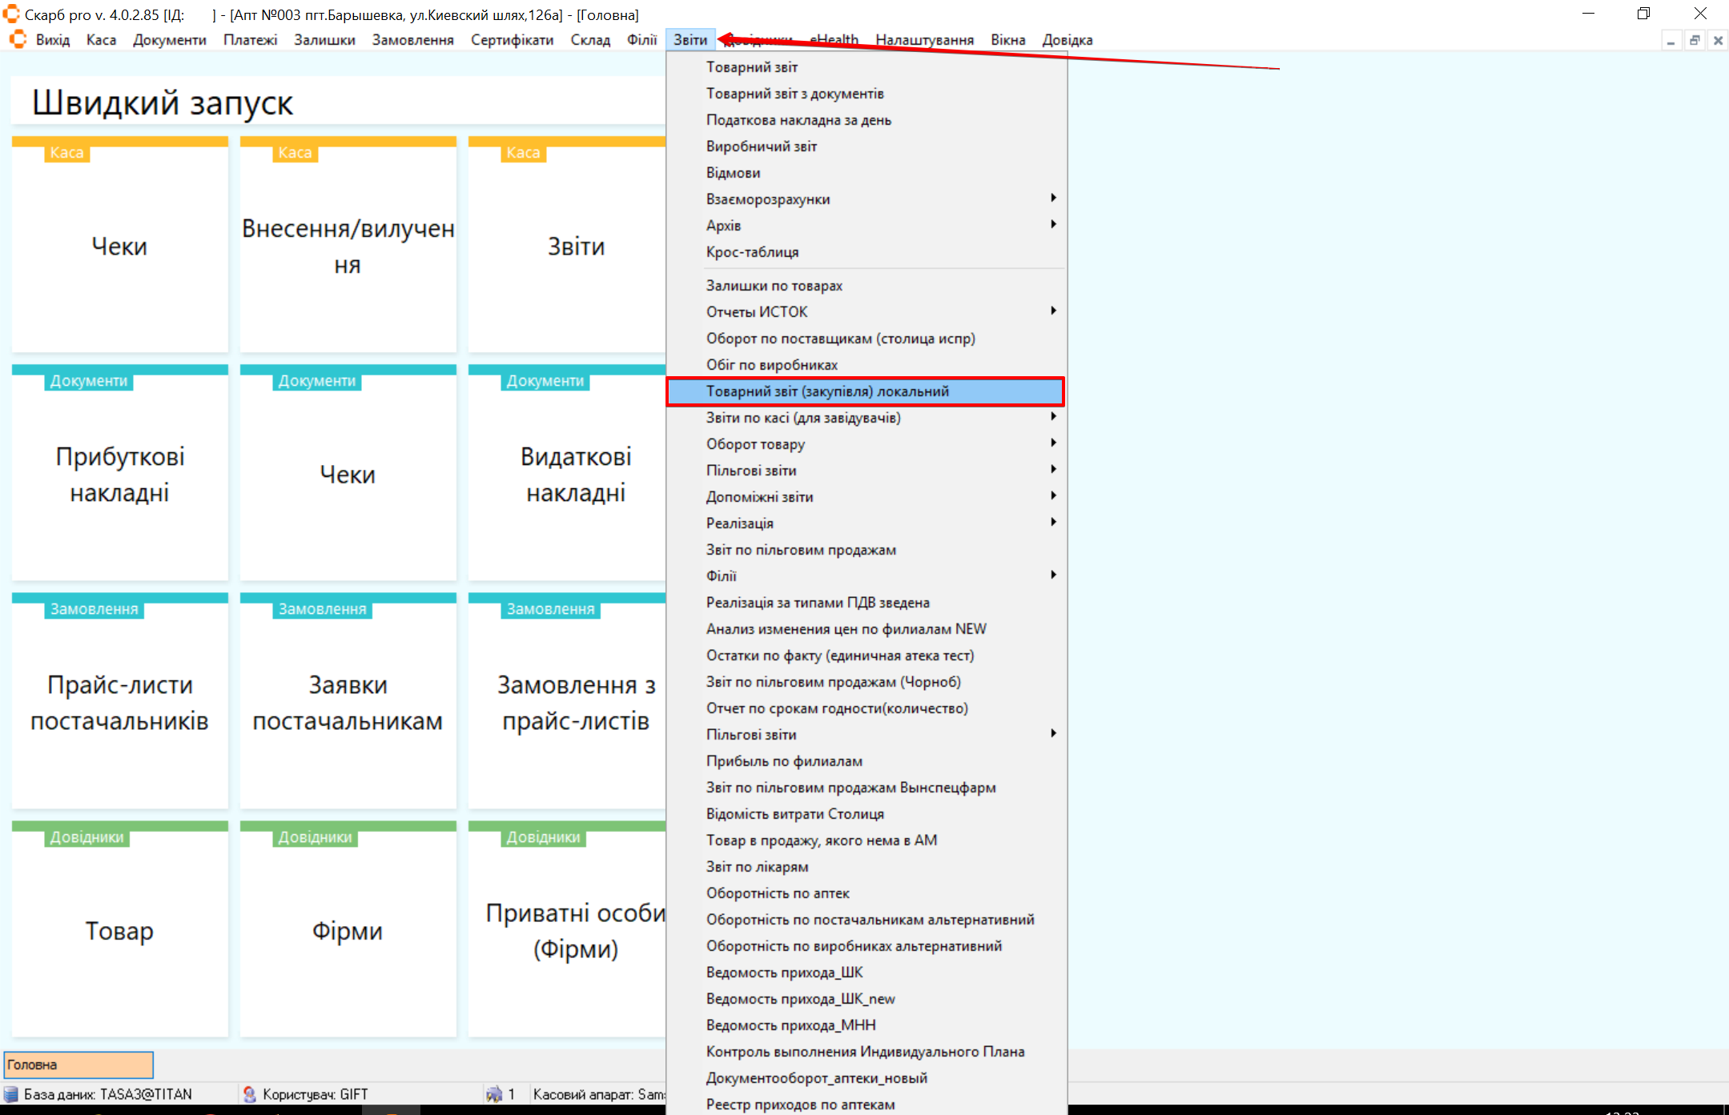Click the database icon in status bar
Image resolution: width=1729 pixels, height=1115 pixels.
coord(11,1094)
